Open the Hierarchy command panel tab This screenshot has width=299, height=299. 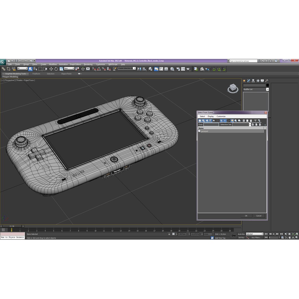tap(253, 81)
